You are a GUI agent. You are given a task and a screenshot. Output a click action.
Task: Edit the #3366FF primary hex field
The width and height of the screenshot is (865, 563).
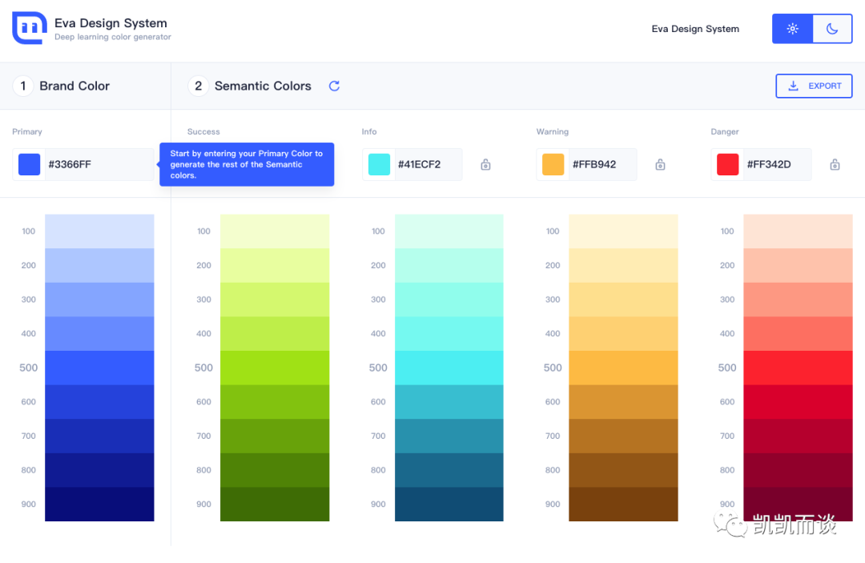96,165
